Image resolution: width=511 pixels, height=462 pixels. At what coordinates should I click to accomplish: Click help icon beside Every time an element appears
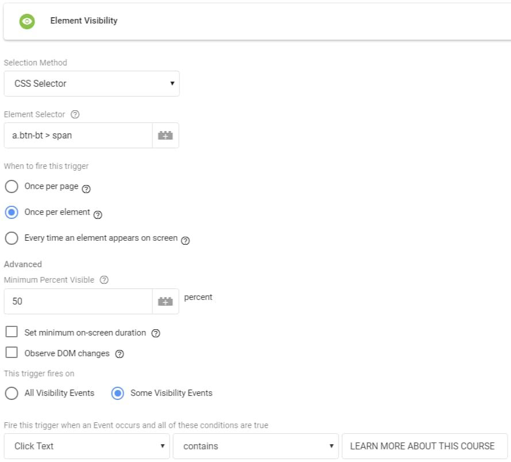click(185, 240)
